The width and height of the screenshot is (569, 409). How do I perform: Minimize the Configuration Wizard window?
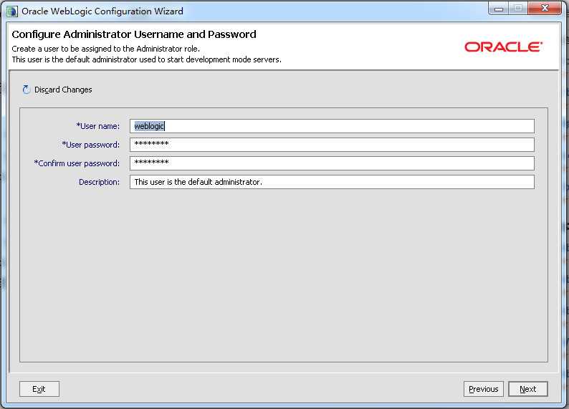[x=499, y=9]
